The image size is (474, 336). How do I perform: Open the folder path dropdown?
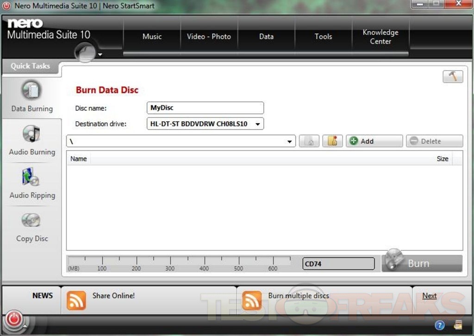290,142
